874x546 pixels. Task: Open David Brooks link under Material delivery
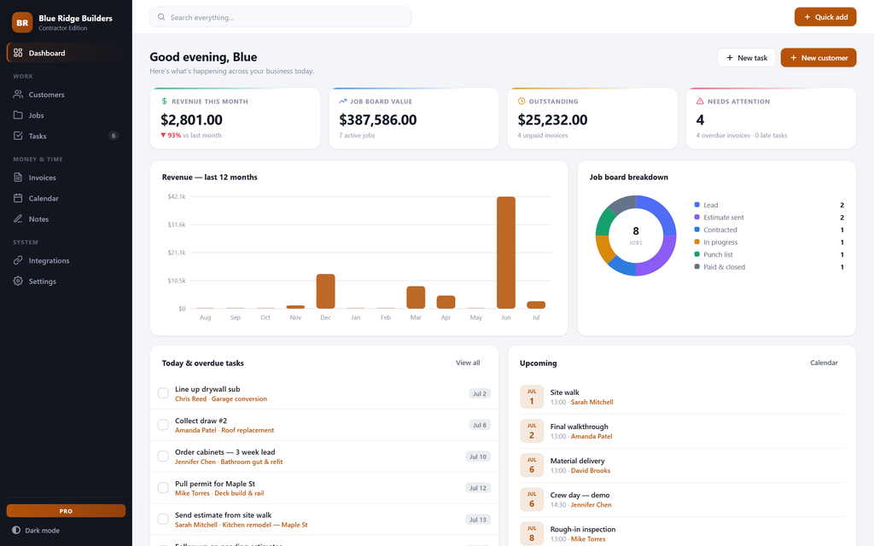tap(591, 471)
